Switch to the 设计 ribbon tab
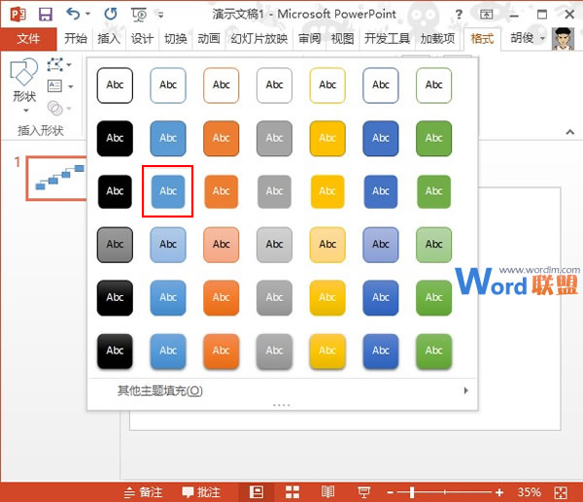This screenshot has width=583, height=502. (142, 39)
